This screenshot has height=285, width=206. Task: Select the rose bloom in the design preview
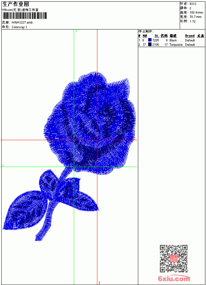pyautogui.click(x=90, y=123)
